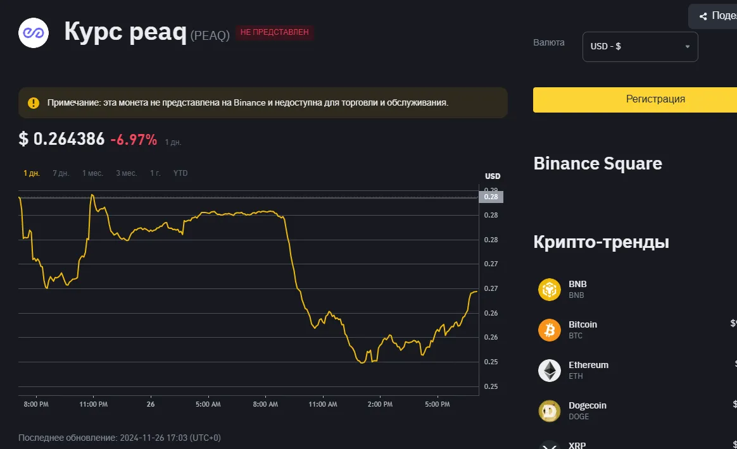Switch chart to 1 мес. range

coord(92,173)
